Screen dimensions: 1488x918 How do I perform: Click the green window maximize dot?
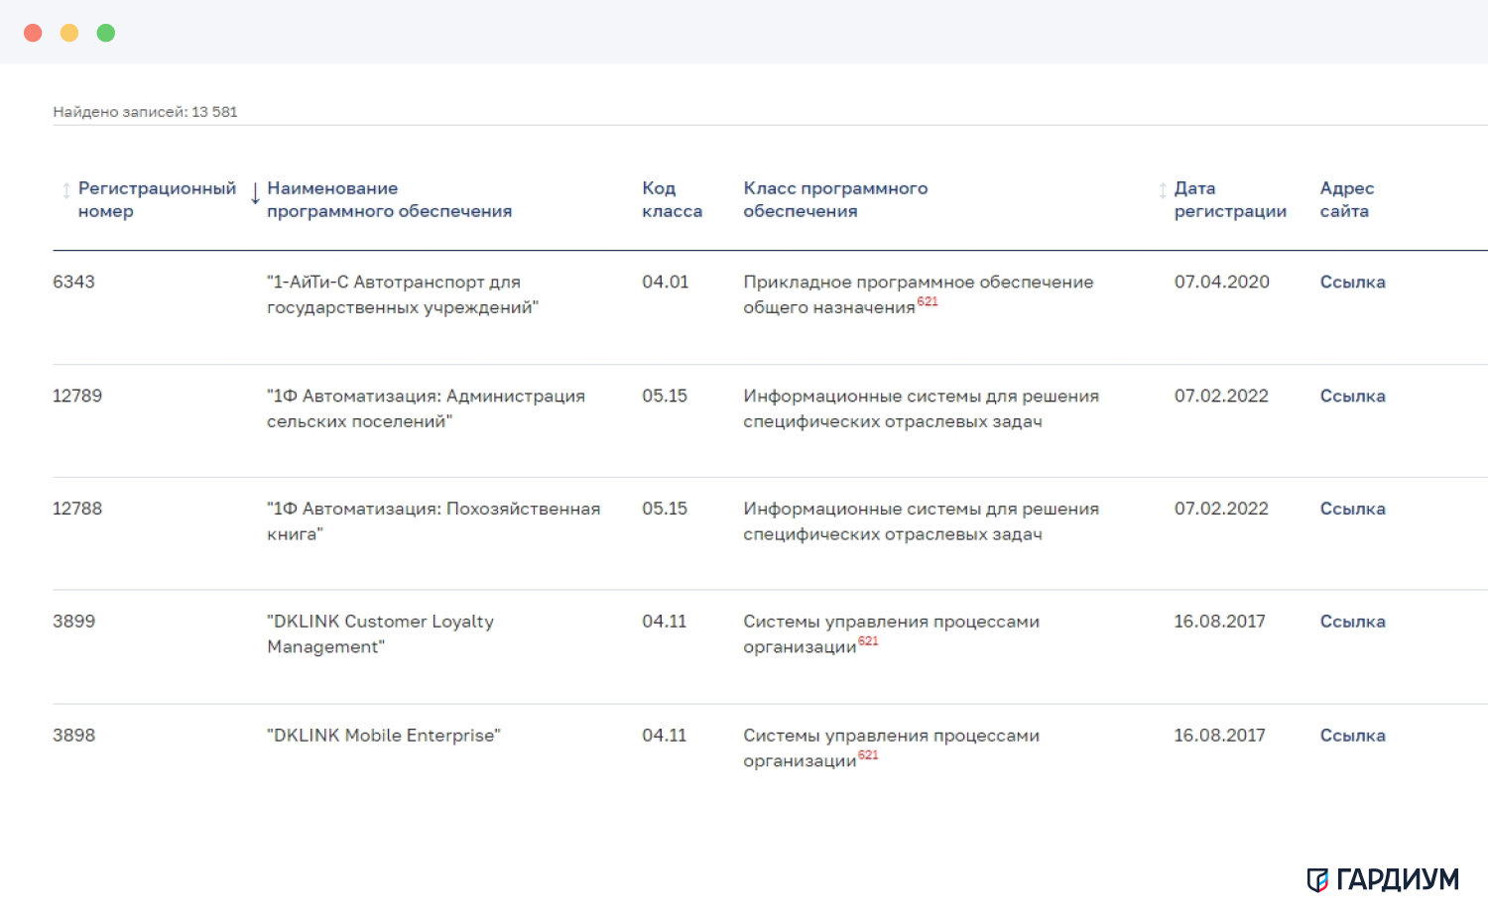point(106,33)
